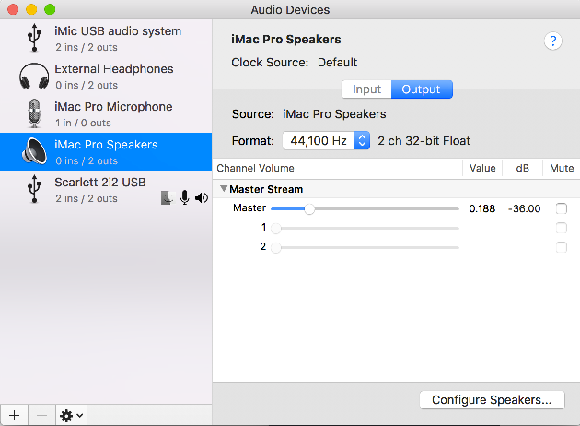The height and width of the screenshot is (426, 580).
Task: Click the Value column header
Action: [482, 168]
